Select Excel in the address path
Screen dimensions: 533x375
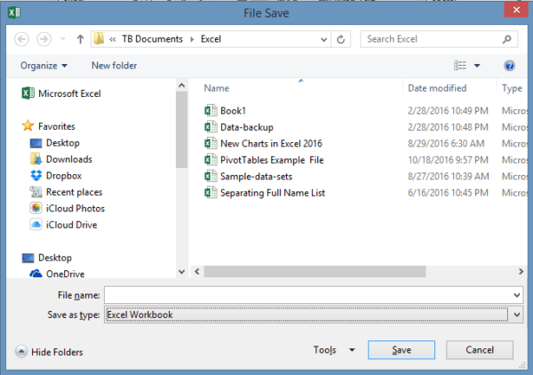[211, 39]
